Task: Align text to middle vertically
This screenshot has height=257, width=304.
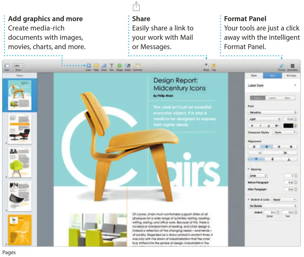Action: coord(273,159)
